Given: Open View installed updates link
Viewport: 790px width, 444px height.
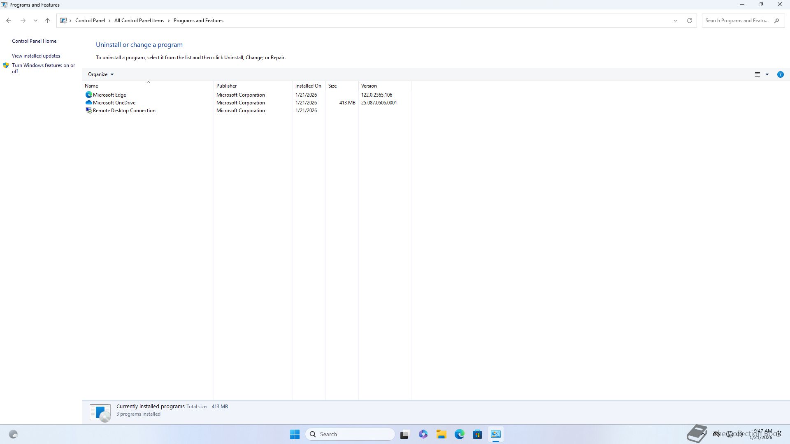Looking at the screenshot, I should pyautogui.click(x=36, y=56).
